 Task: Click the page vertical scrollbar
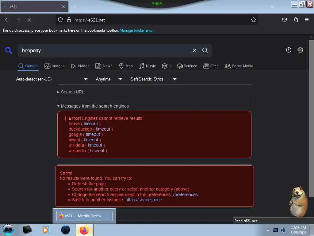coord(311,118)
